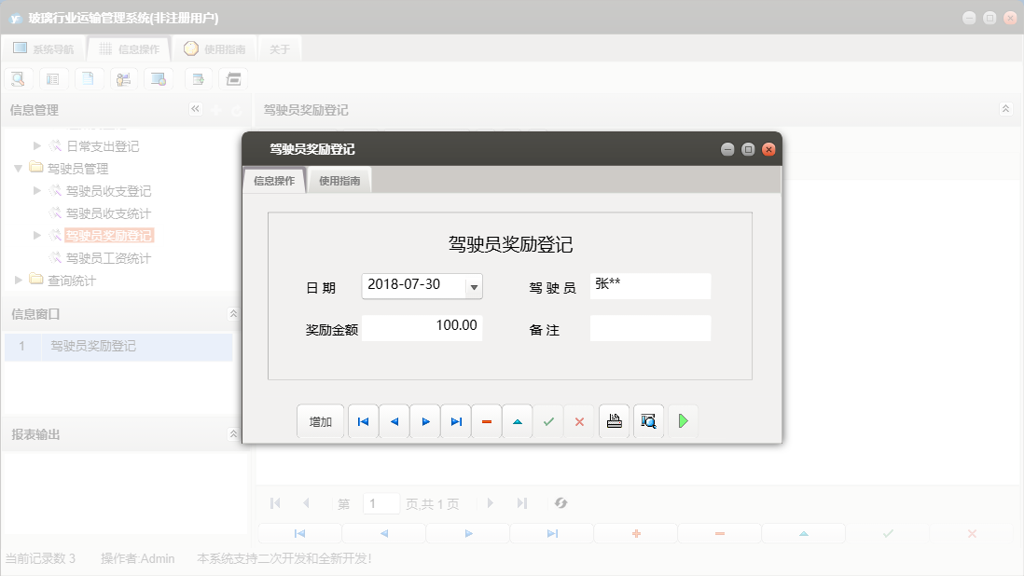Viewport: 1024px width, 576px height.
Task: Click the document icon in the main toolbar
Action: click(x=89, y=78)
